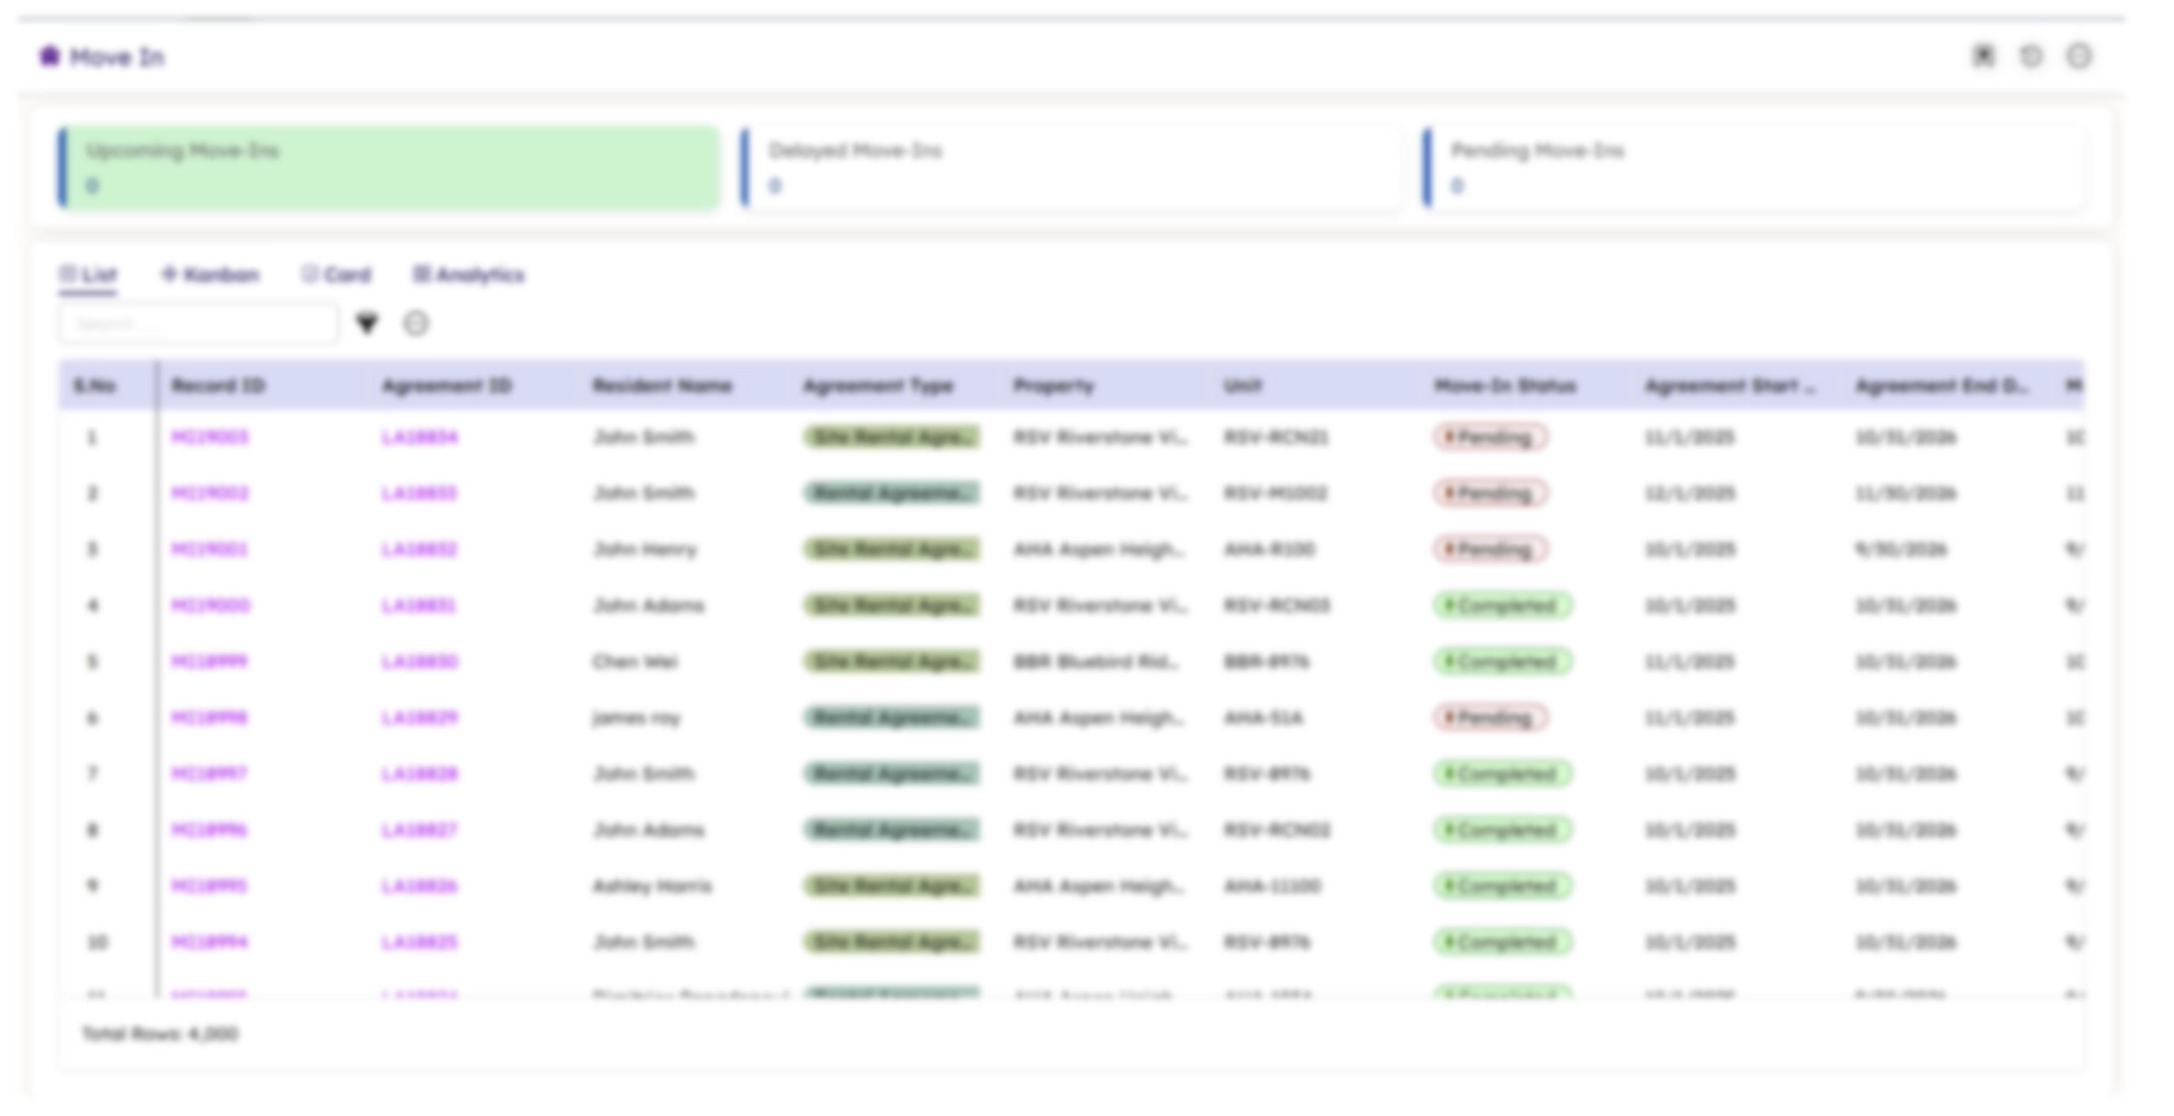Open the Analytics view tab
The width and height of the screenshot is (2174, 1116).
[468, 275]
